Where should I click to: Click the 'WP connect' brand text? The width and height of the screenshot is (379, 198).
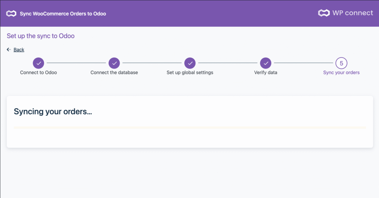click(x=352, y=13)
